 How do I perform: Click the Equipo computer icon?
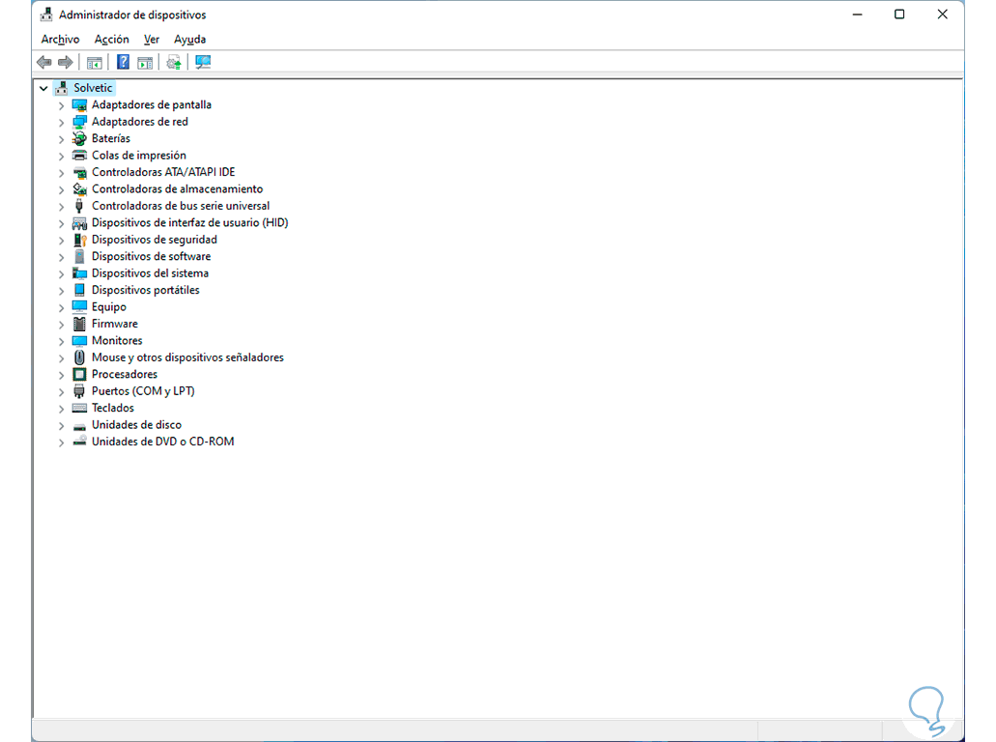(79, 307)
